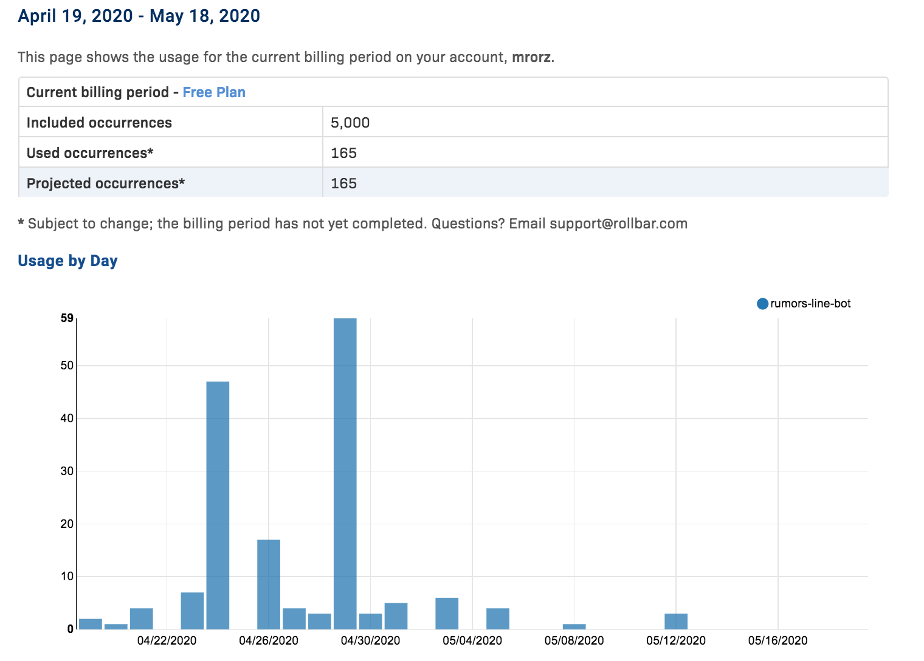Image resolution: width=924 pixels, height=661 pixels.
Task: Select the 05/12/2020 usage bar
Action: coord(676,622)
